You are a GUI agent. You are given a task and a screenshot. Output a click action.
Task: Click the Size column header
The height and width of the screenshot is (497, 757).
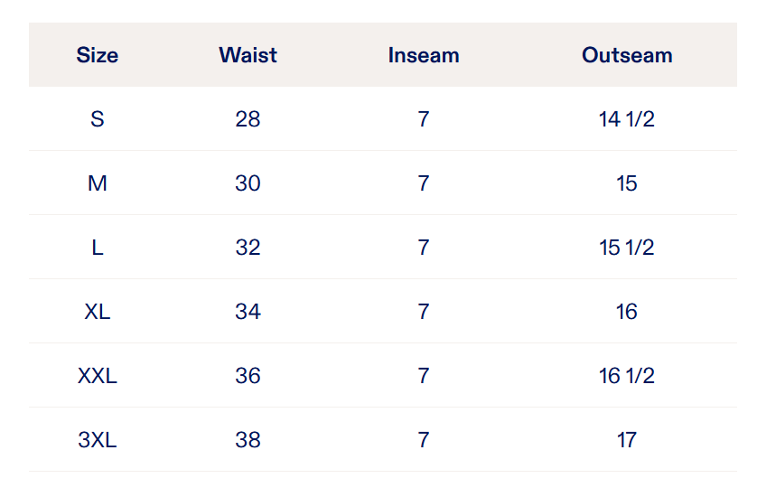tap(98, 55)
